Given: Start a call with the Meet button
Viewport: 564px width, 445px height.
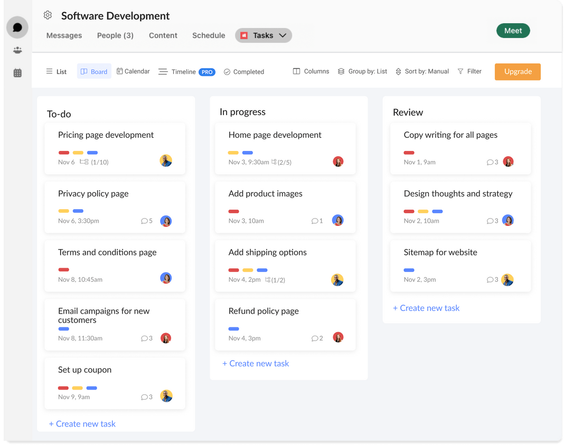Looking at the screenshot, I should point(513,31).
